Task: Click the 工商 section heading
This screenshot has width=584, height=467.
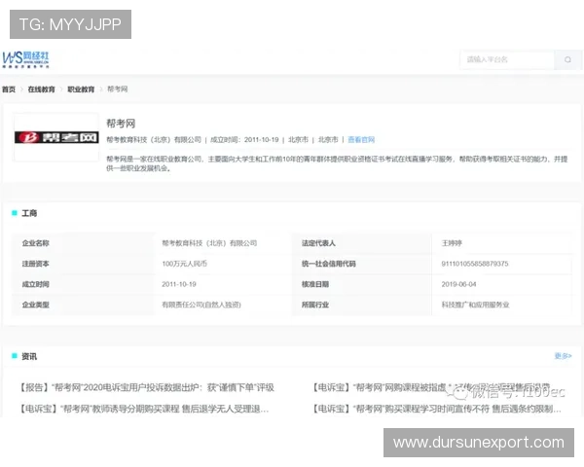Action: pos(29,213)
